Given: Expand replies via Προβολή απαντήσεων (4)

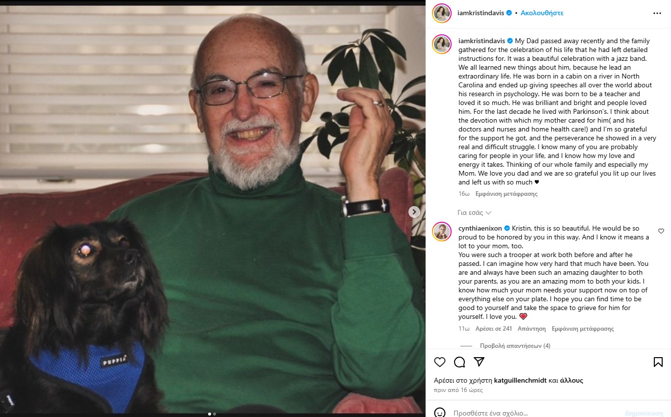Looking at the screenshot, I should [515, 346].
